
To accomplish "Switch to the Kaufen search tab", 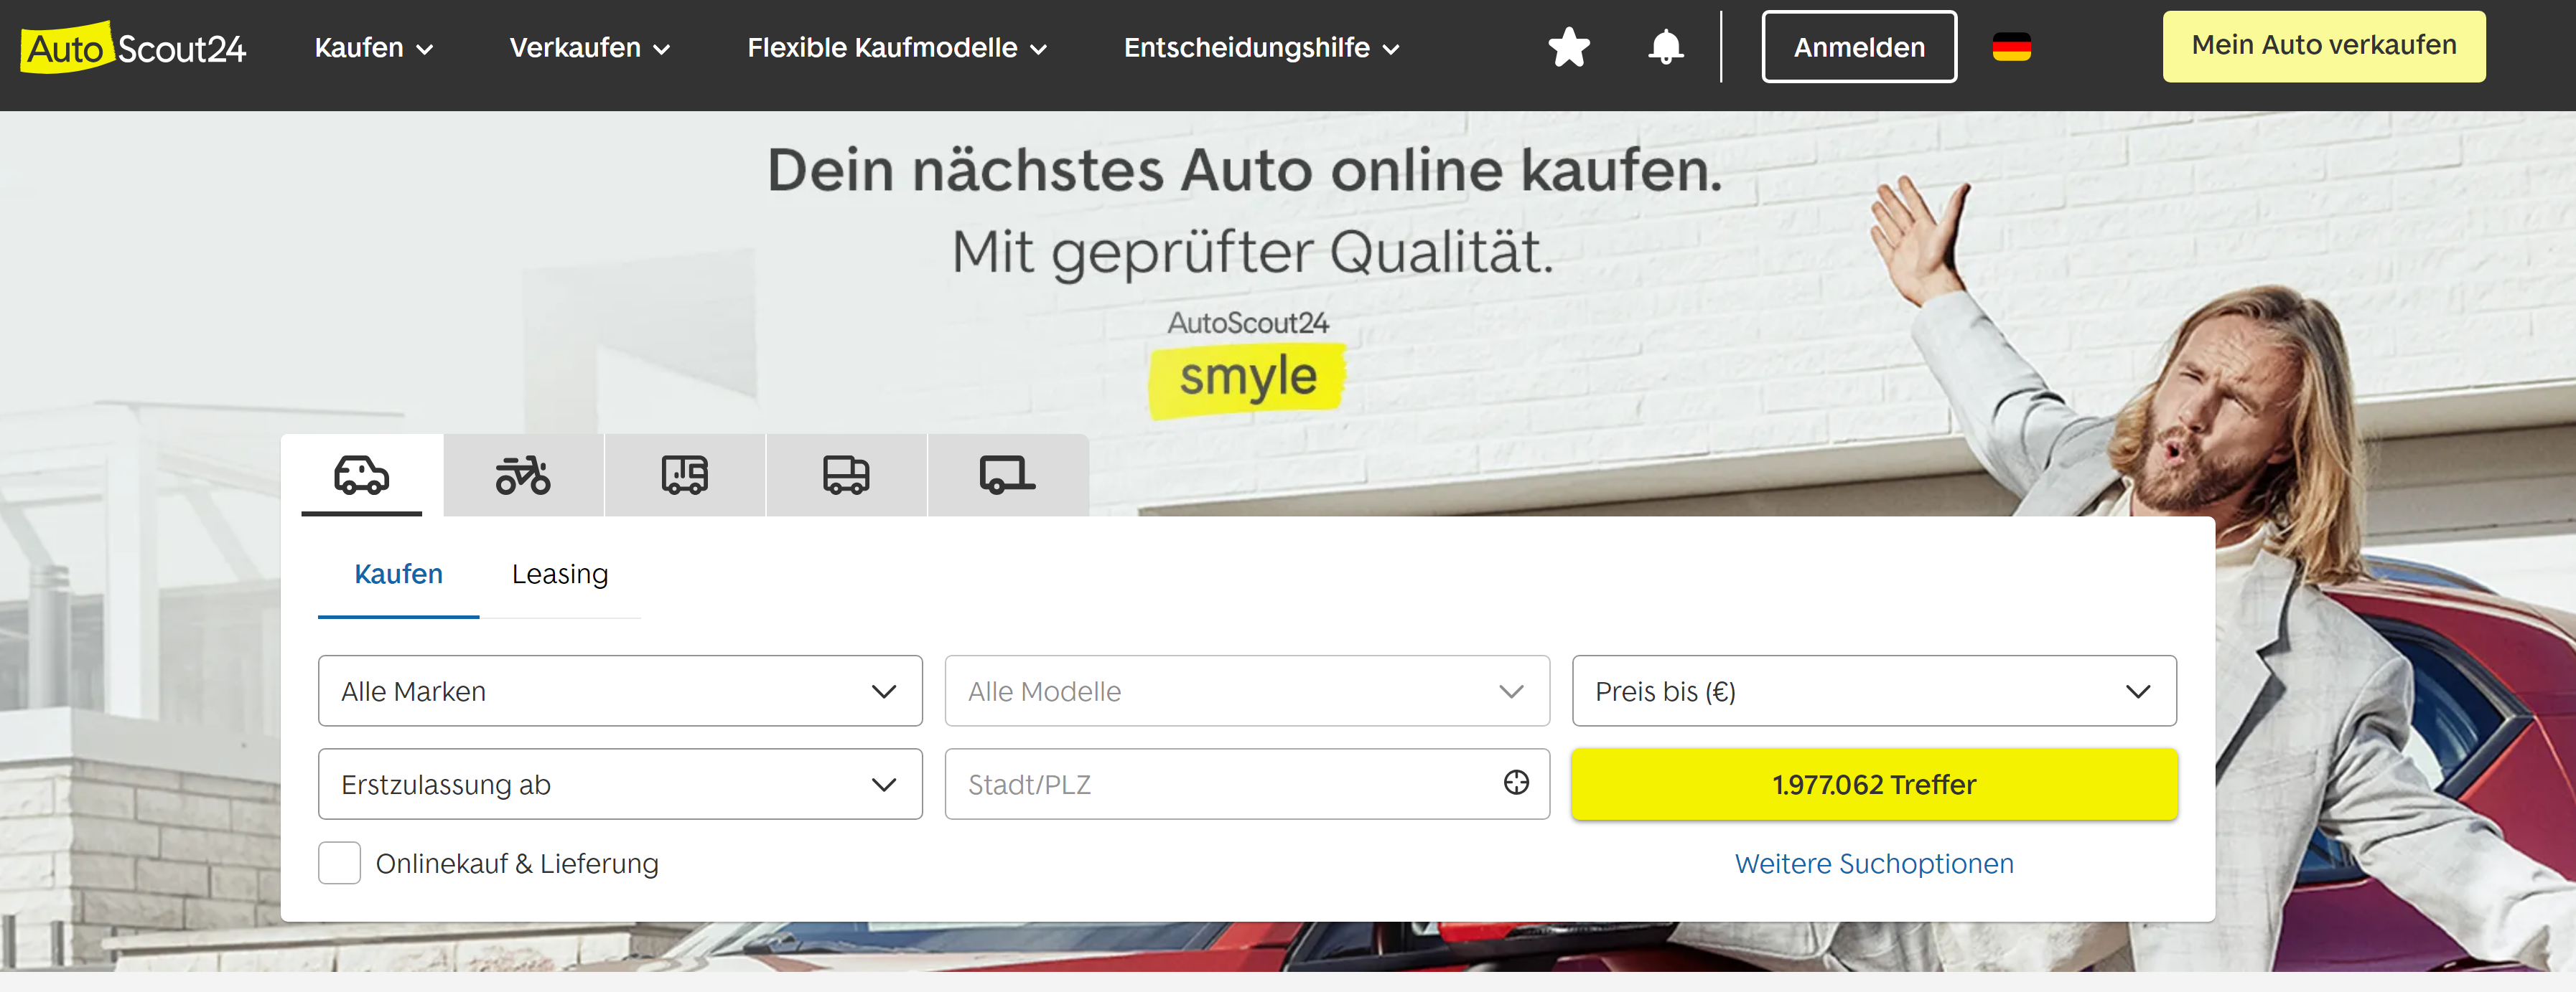I will click(x=398, y=575).
